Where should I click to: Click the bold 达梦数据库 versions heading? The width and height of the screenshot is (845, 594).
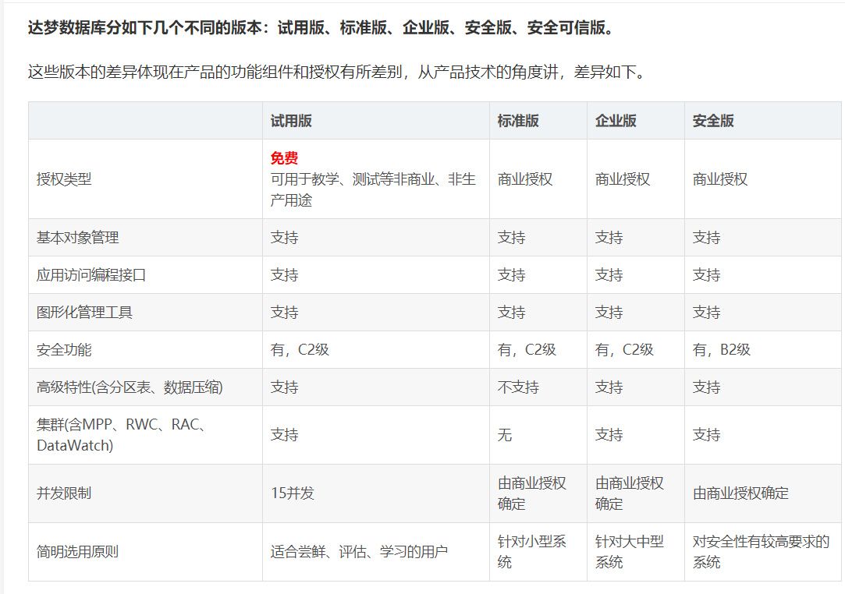point(321,29)
